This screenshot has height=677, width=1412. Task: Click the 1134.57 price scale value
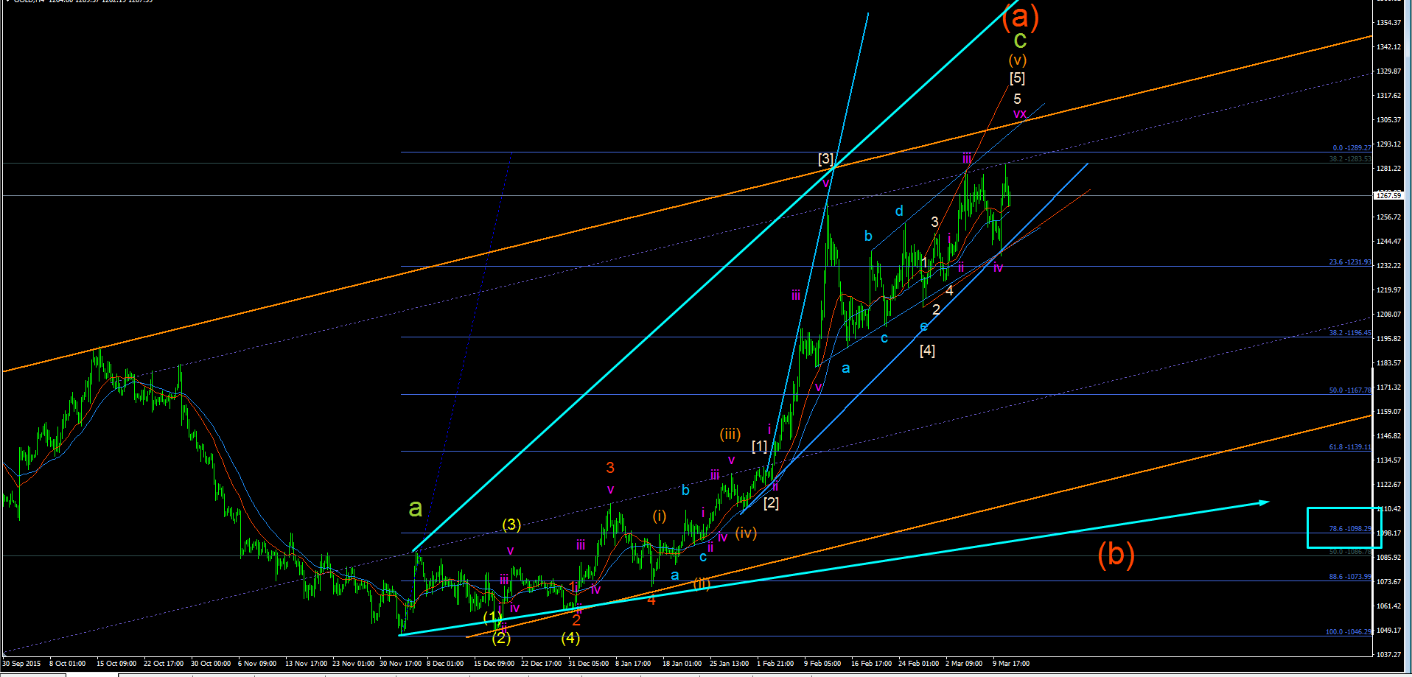tap(1389, 460)
